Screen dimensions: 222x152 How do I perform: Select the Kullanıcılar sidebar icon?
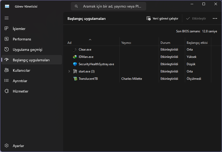coord(7,70)
